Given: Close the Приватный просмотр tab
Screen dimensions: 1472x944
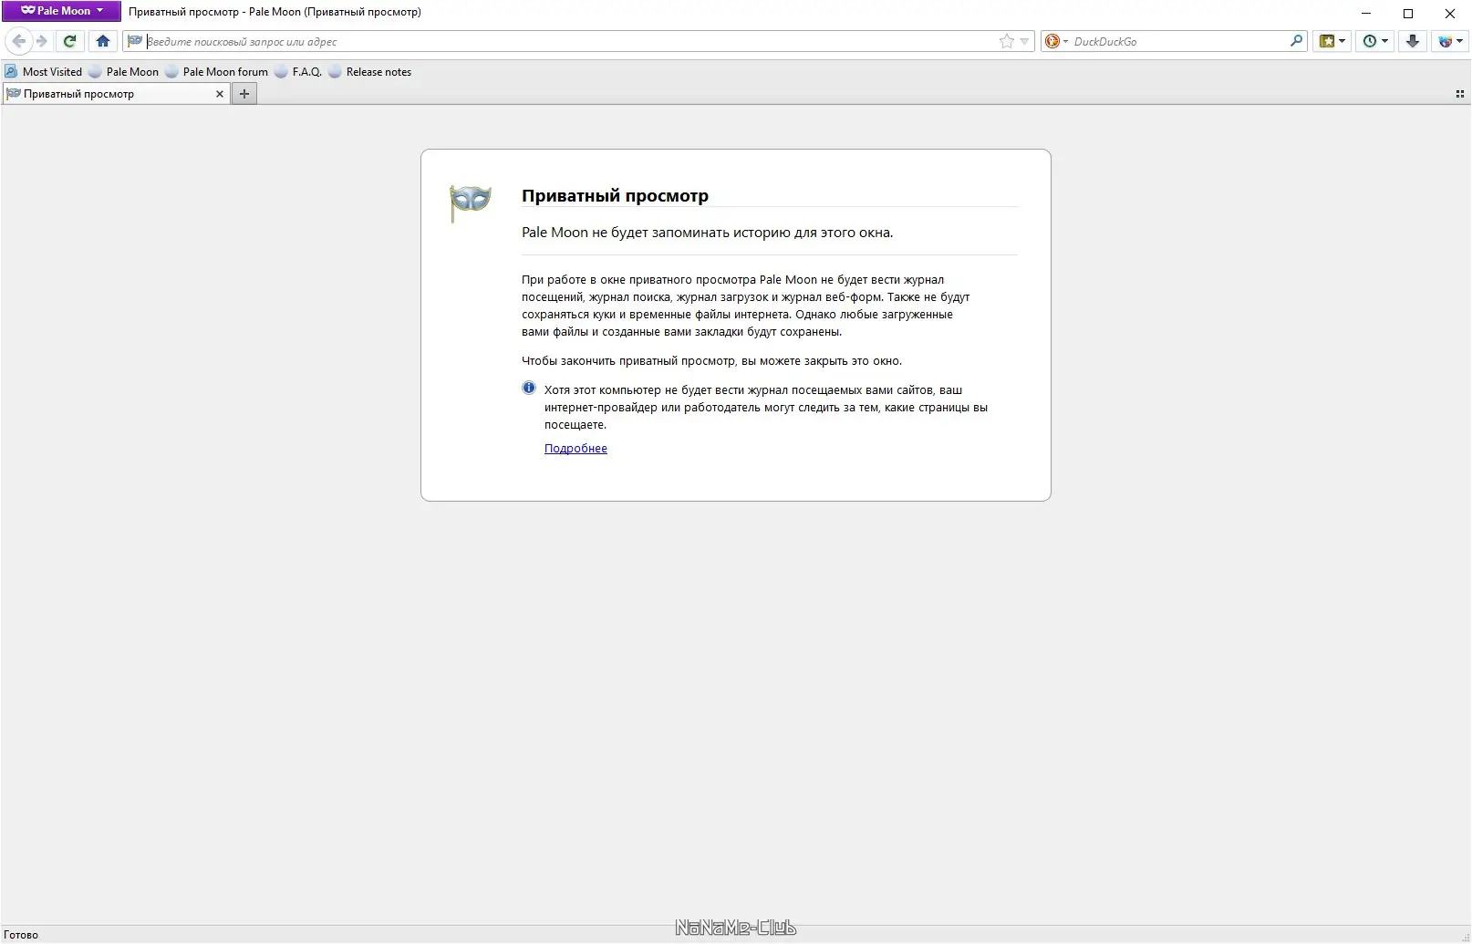Looking at the screenshot, I should 219,94.
